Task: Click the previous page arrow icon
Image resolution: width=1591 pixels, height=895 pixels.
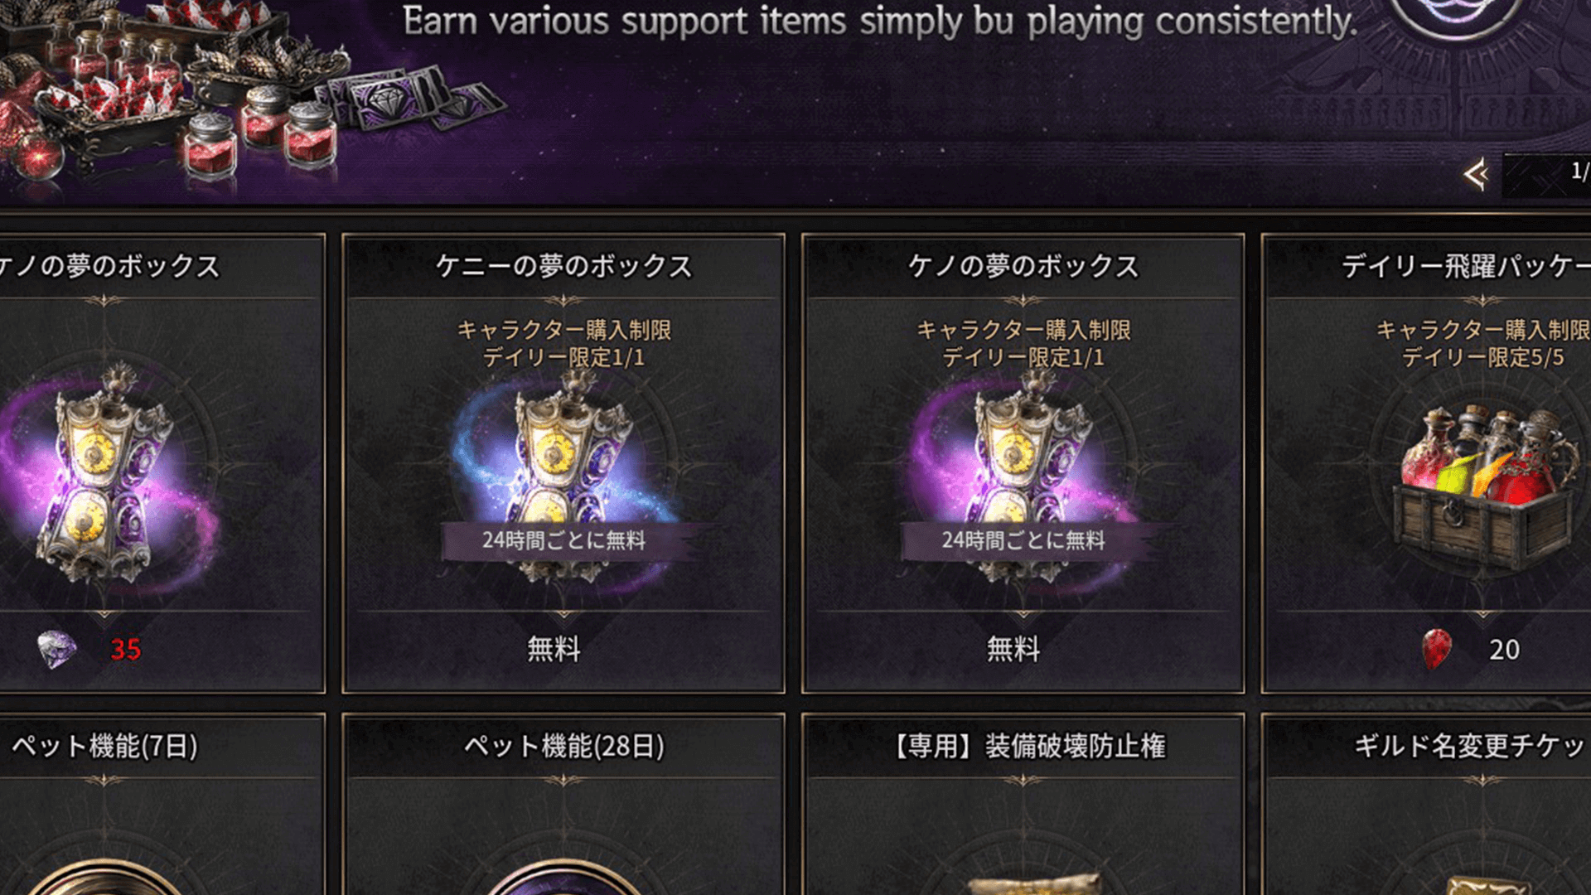Action: click(1477, 175)
